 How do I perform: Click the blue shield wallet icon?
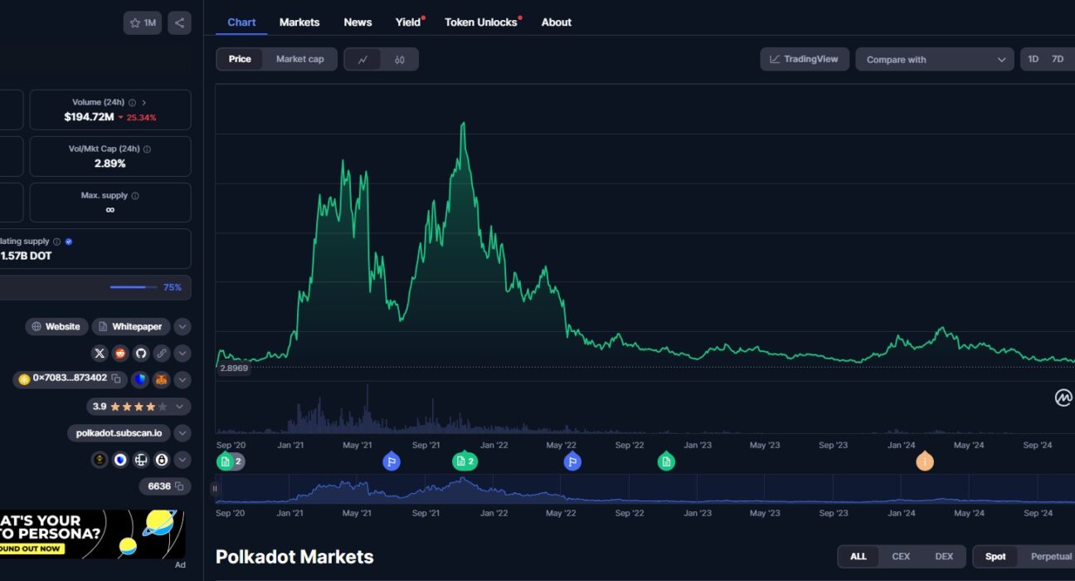(x=140, y=380)
